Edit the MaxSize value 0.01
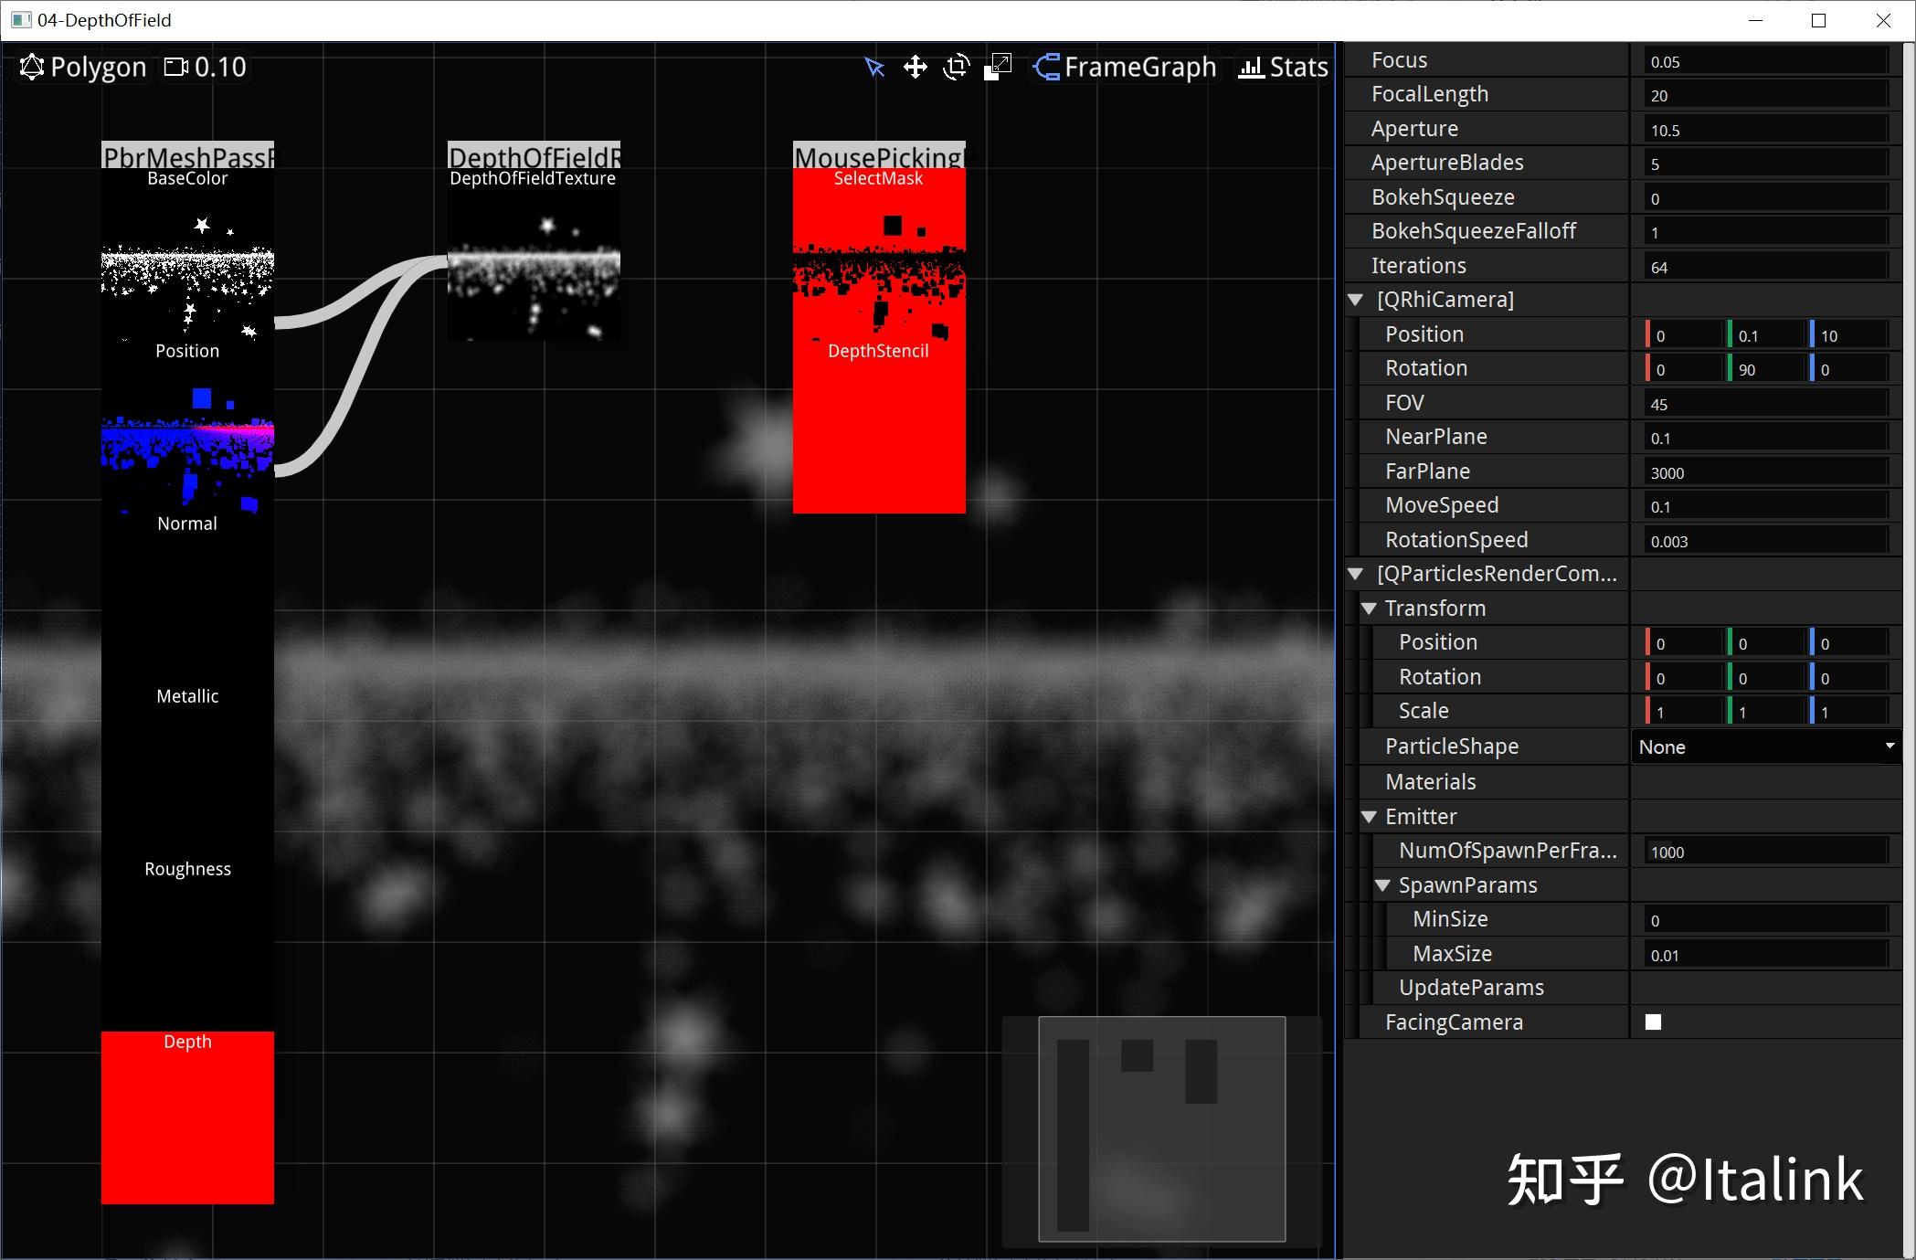The image size is (1916, 1260). point(1766,955)
